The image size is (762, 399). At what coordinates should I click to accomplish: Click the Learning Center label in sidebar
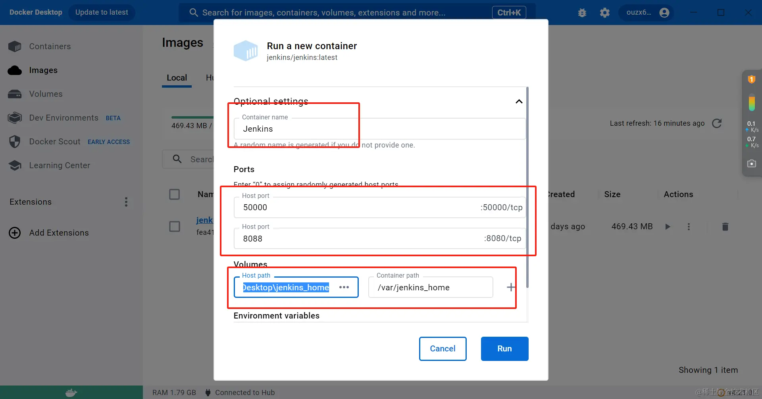click(60, 165)
